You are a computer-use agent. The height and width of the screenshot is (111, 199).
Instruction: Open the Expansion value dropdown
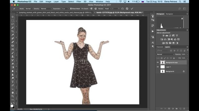click(x=68, y=9)
